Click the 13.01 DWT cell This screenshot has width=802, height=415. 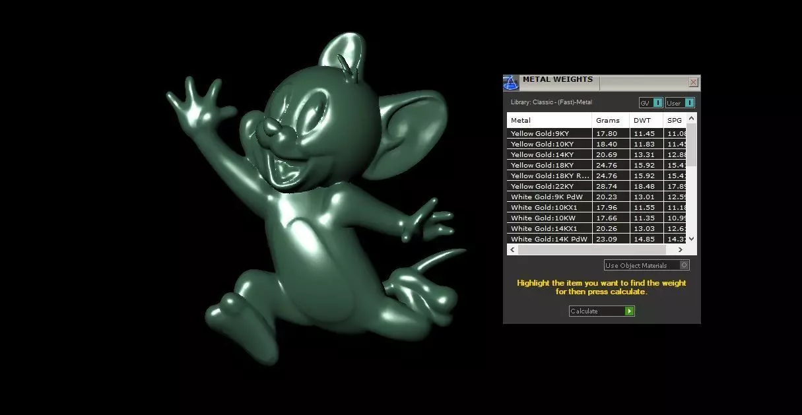[646, 197]
